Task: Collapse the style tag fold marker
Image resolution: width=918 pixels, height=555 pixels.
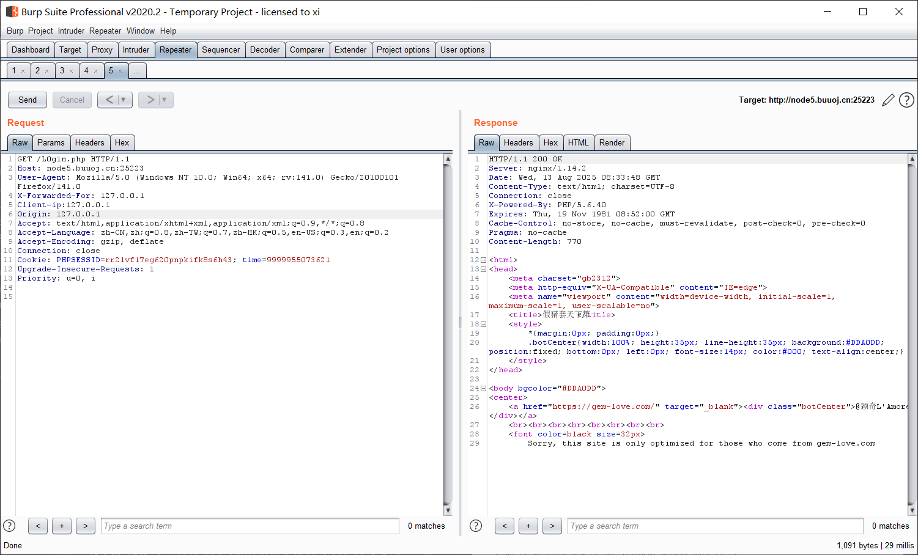Action: click(483, 325)
